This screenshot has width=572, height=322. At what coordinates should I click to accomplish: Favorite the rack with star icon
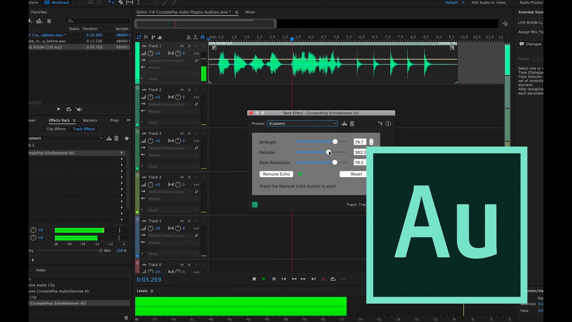point(126,138)
